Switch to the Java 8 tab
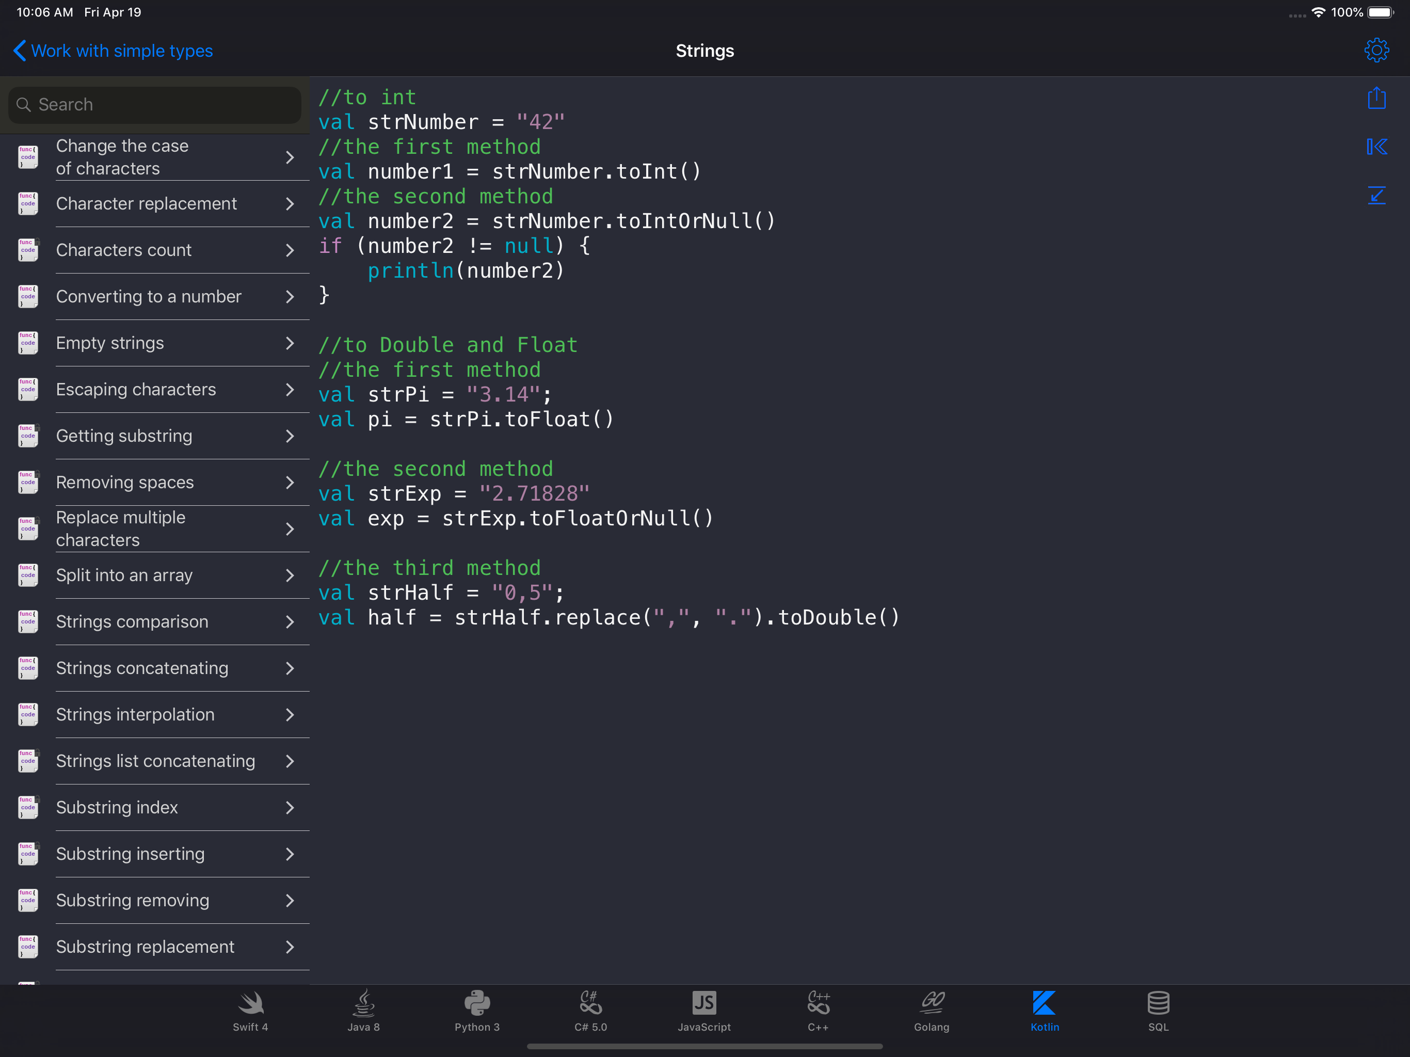 pyautogui.click(x=363, y=1011)
